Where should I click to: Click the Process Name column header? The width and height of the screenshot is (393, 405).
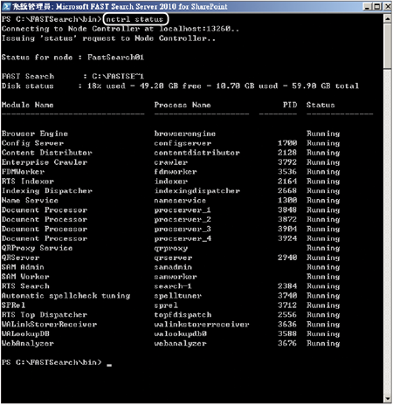pos(183,105)
